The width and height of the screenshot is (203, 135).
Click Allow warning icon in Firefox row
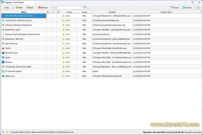coord(64,48)
